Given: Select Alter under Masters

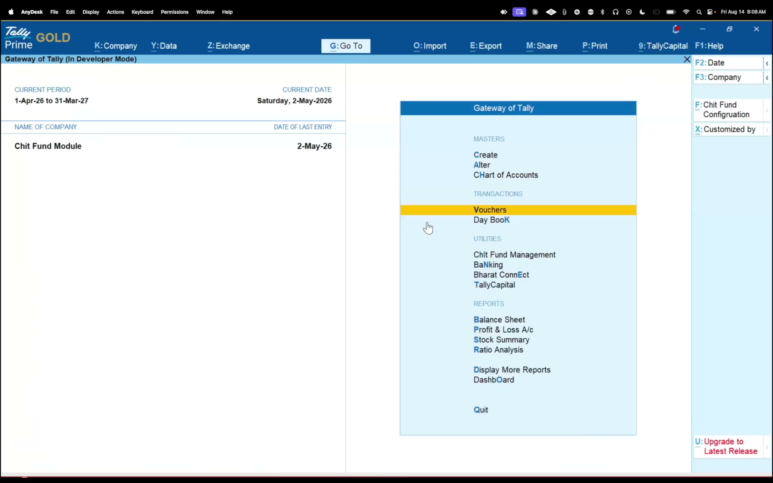Looking at the screenshot, I should point(482,165).
